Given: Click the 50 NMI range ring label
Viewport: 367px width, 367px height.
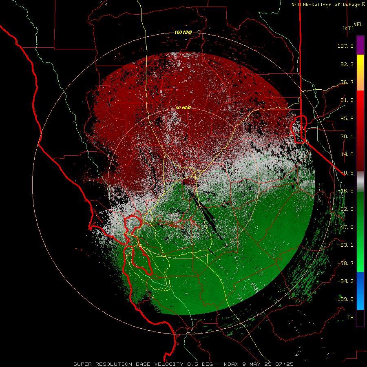Looking at the screenshot, I should point(183,108).
